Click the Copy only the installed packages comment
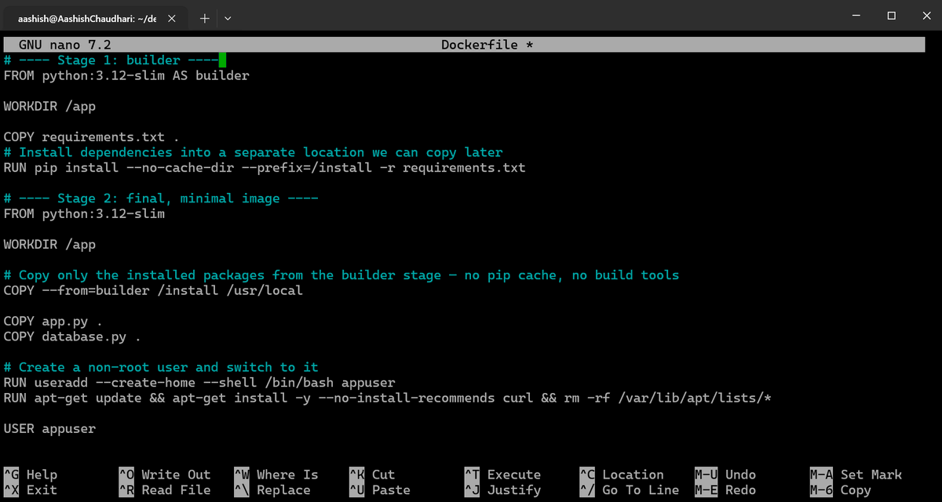 (341, 275)
